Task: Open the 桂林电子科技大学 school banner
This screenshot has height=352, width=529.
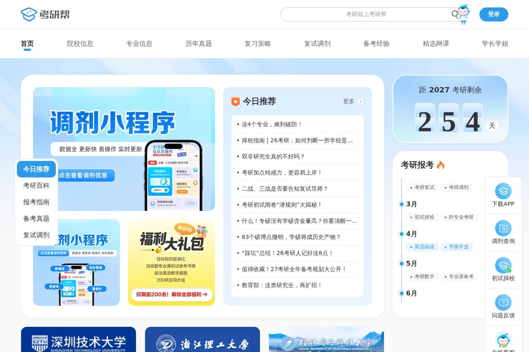Action: (x=326, y=339)
